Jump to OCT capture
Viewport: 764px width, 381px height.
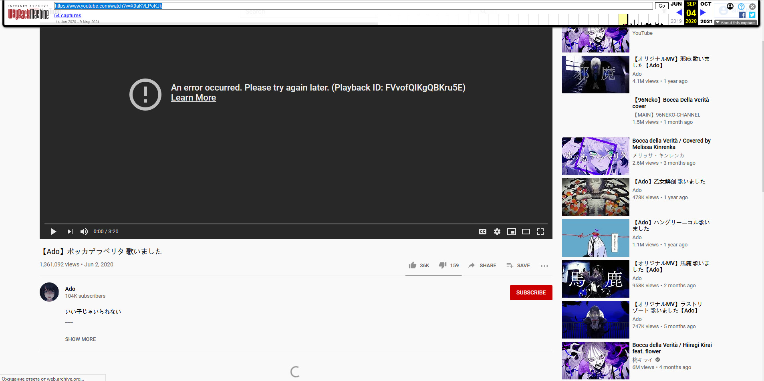point(706,4)
